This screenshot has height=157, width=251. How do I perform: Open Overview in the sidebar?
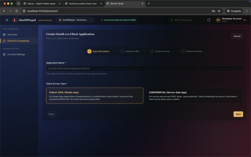tap(19, 35)
